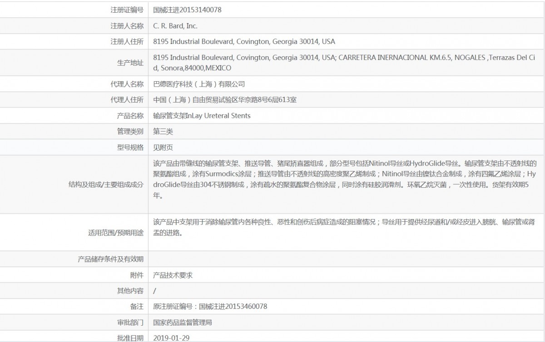The height and width of the screenshot is (342, 545).
Task: Click the 适用范围/预期用途 label
Action: tap(116, 233)
